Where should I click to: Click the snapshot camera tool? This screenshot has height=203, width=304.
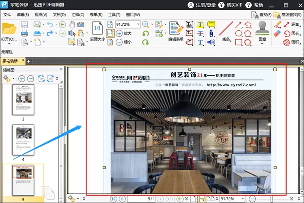tap(81, 24)
